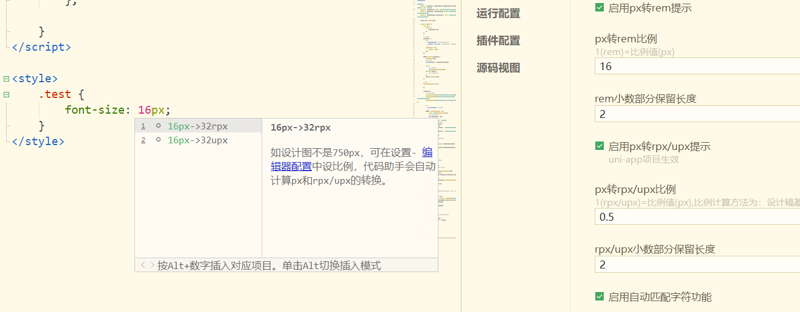The height and width of the screenshot is (312, 800).
Task: Switch to the 插件配置 settings section
Action: click(498, 41)
